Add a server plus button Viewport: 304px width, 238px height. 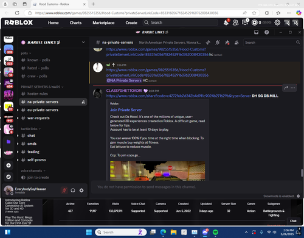pos(9,166)
